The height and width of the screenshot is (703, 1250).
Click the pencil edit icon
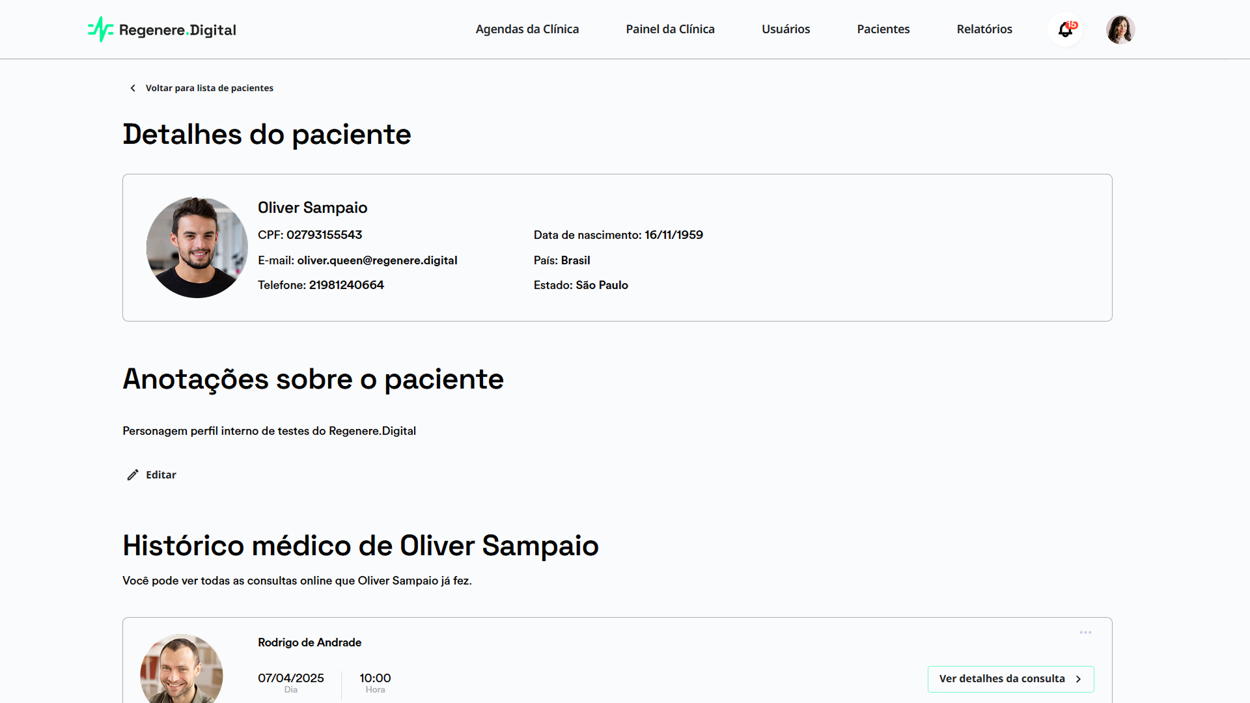[x=133, y=475]
